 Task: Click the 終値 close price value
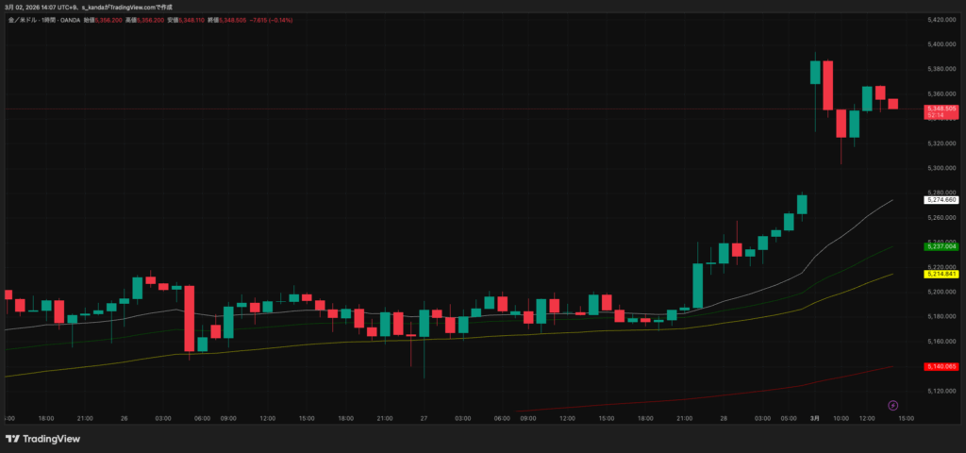234,18
